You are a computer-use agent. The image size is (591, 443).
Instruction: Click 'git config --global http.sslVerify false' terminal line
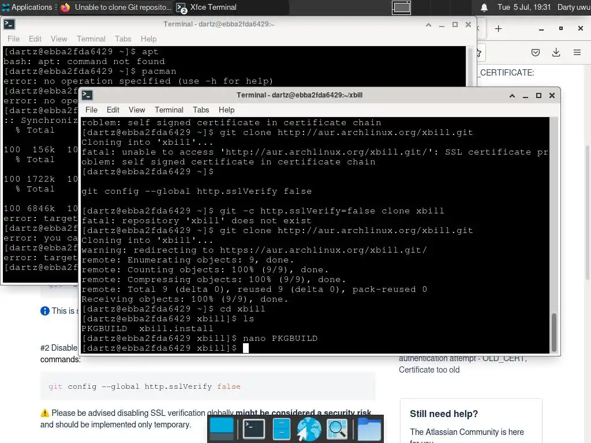196,192
